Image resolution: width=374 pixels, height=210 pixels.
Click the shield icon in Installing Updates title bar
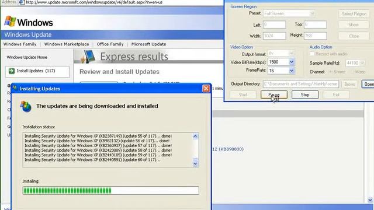[x=15, y=88]
